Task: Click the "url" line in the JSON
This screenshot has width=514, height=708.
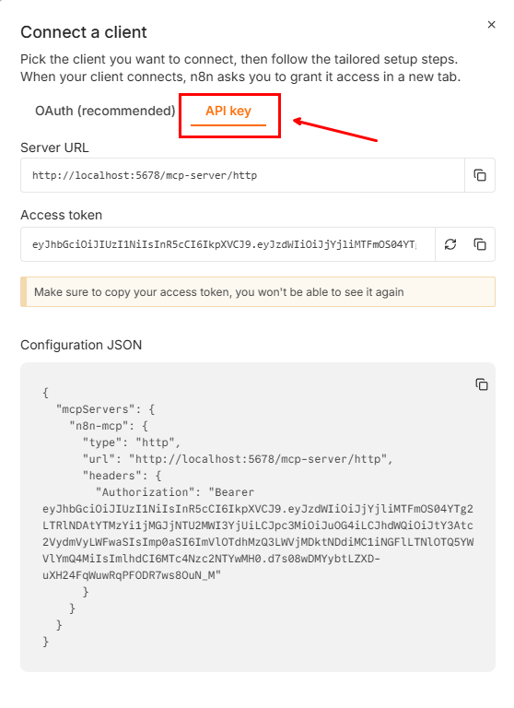Action: (238, 459)
